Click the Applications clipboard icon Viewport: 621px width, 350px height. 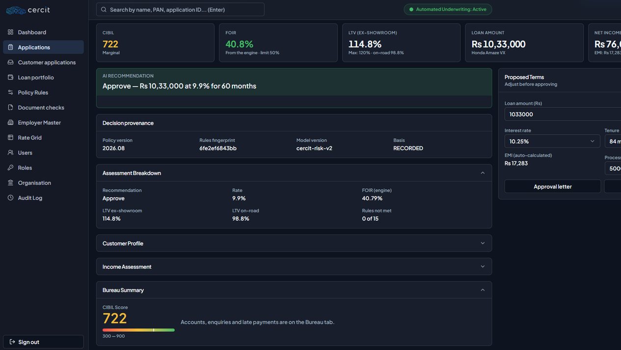10,47
